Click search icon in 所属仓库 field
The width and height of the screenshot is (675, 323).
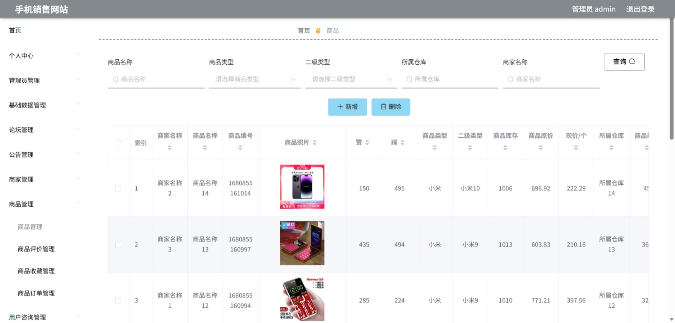[x=409, y=79]
